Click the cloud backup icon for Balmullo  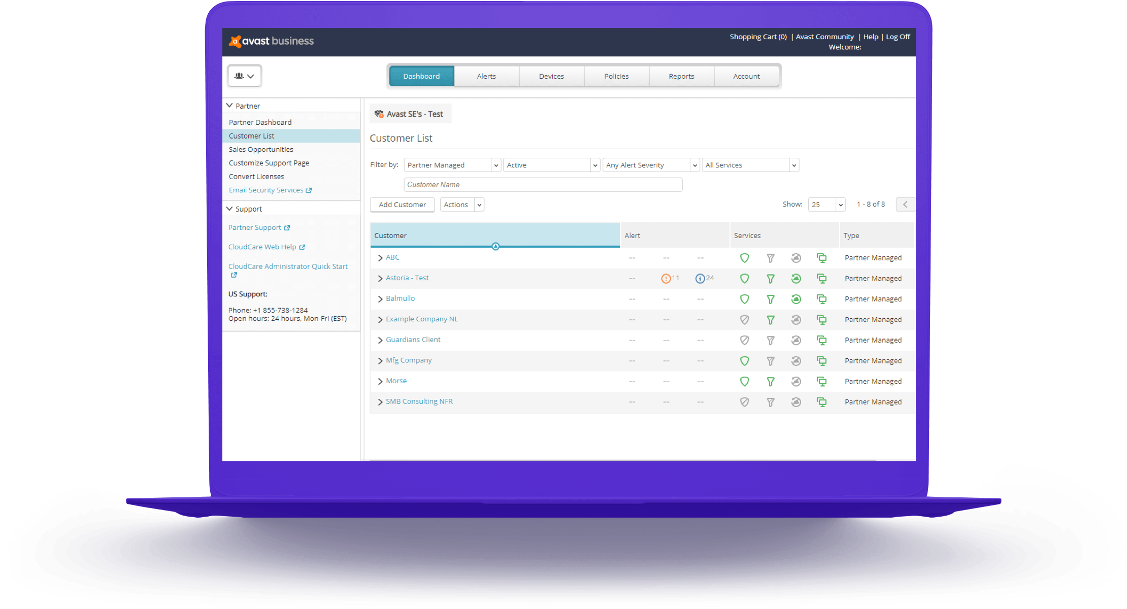795,299
